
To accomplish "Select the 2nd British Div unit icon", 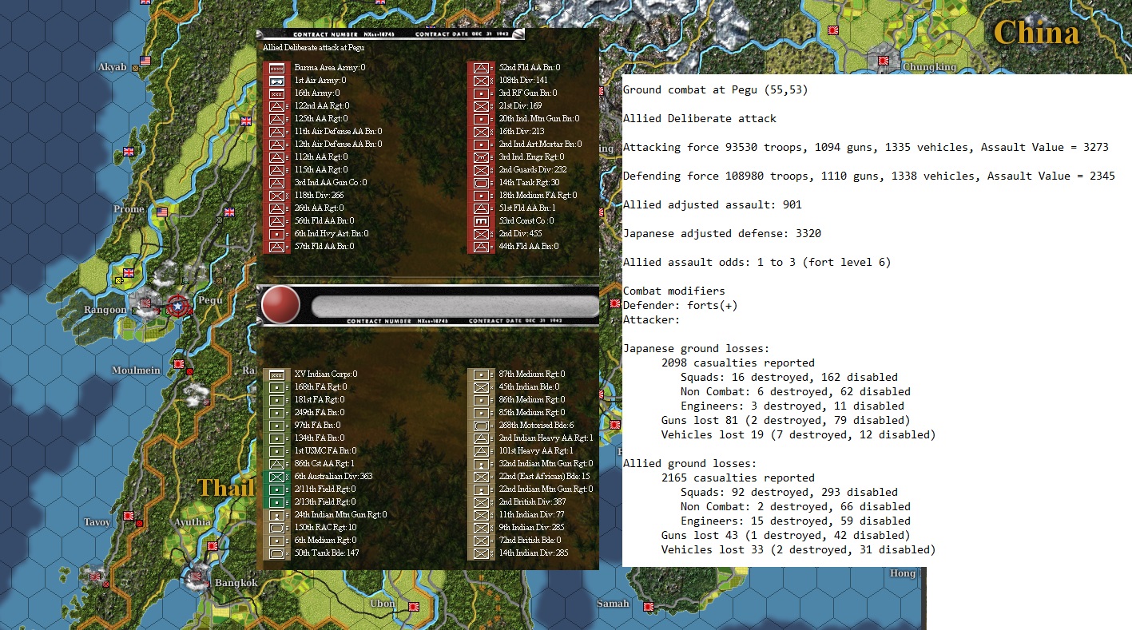I will (x=482, y=502).
